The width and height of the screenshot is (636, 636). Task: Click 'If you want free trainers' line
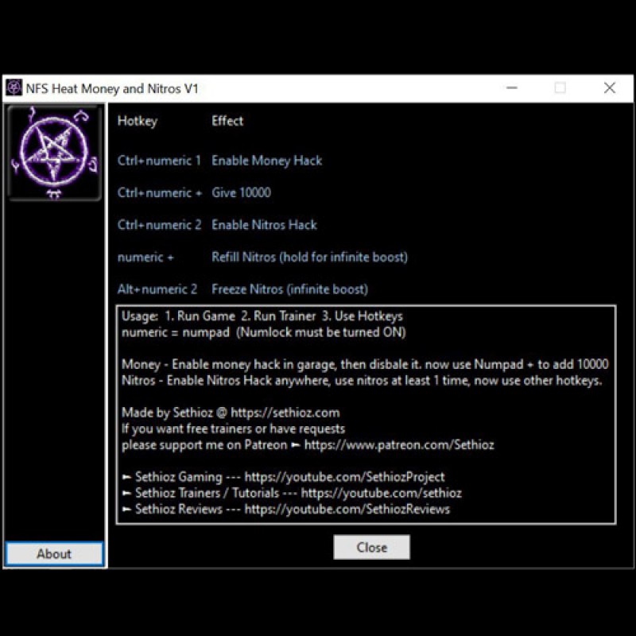[233, 429]
